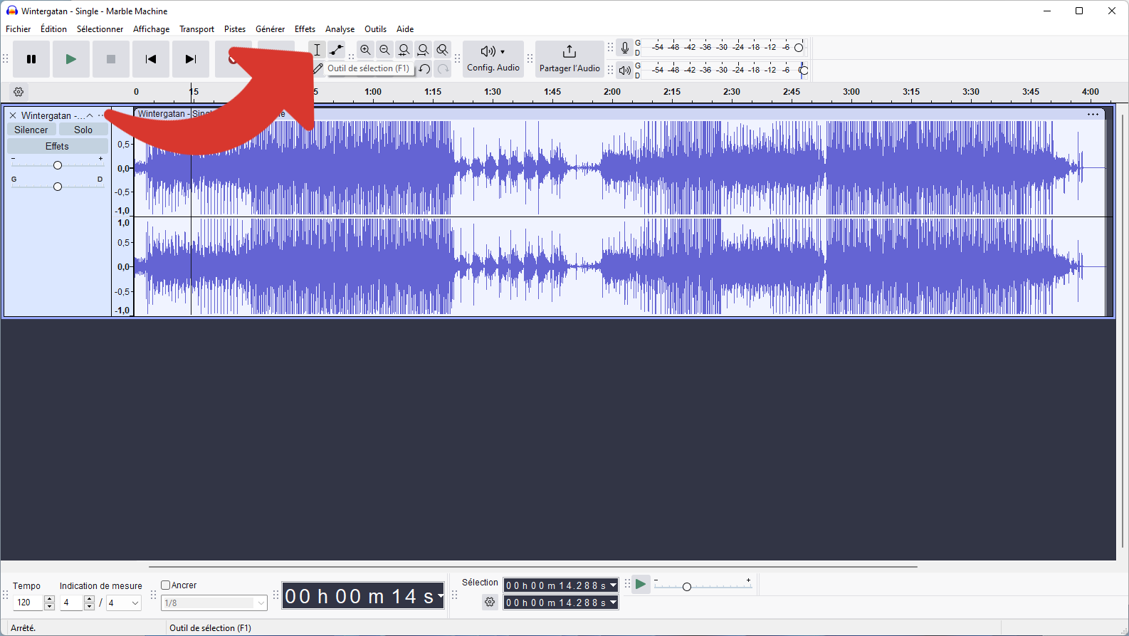The height and width of the screenshot is (636, 1129).
Task: Skip to start of track
Action: [x=150, y=59]
